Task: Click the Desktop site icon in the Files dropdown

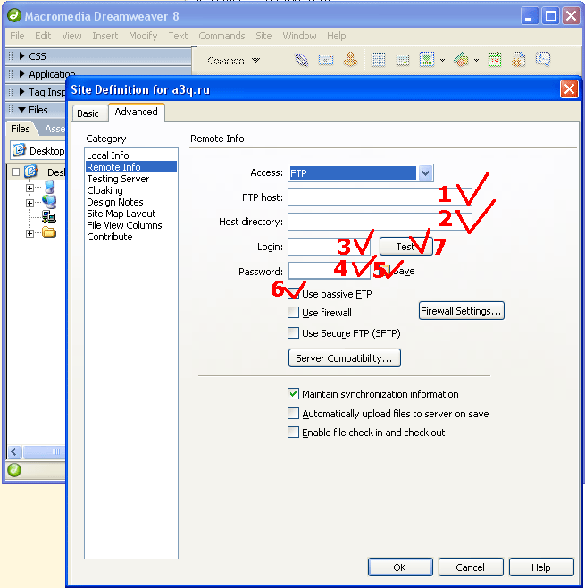Action: [19, 150]
